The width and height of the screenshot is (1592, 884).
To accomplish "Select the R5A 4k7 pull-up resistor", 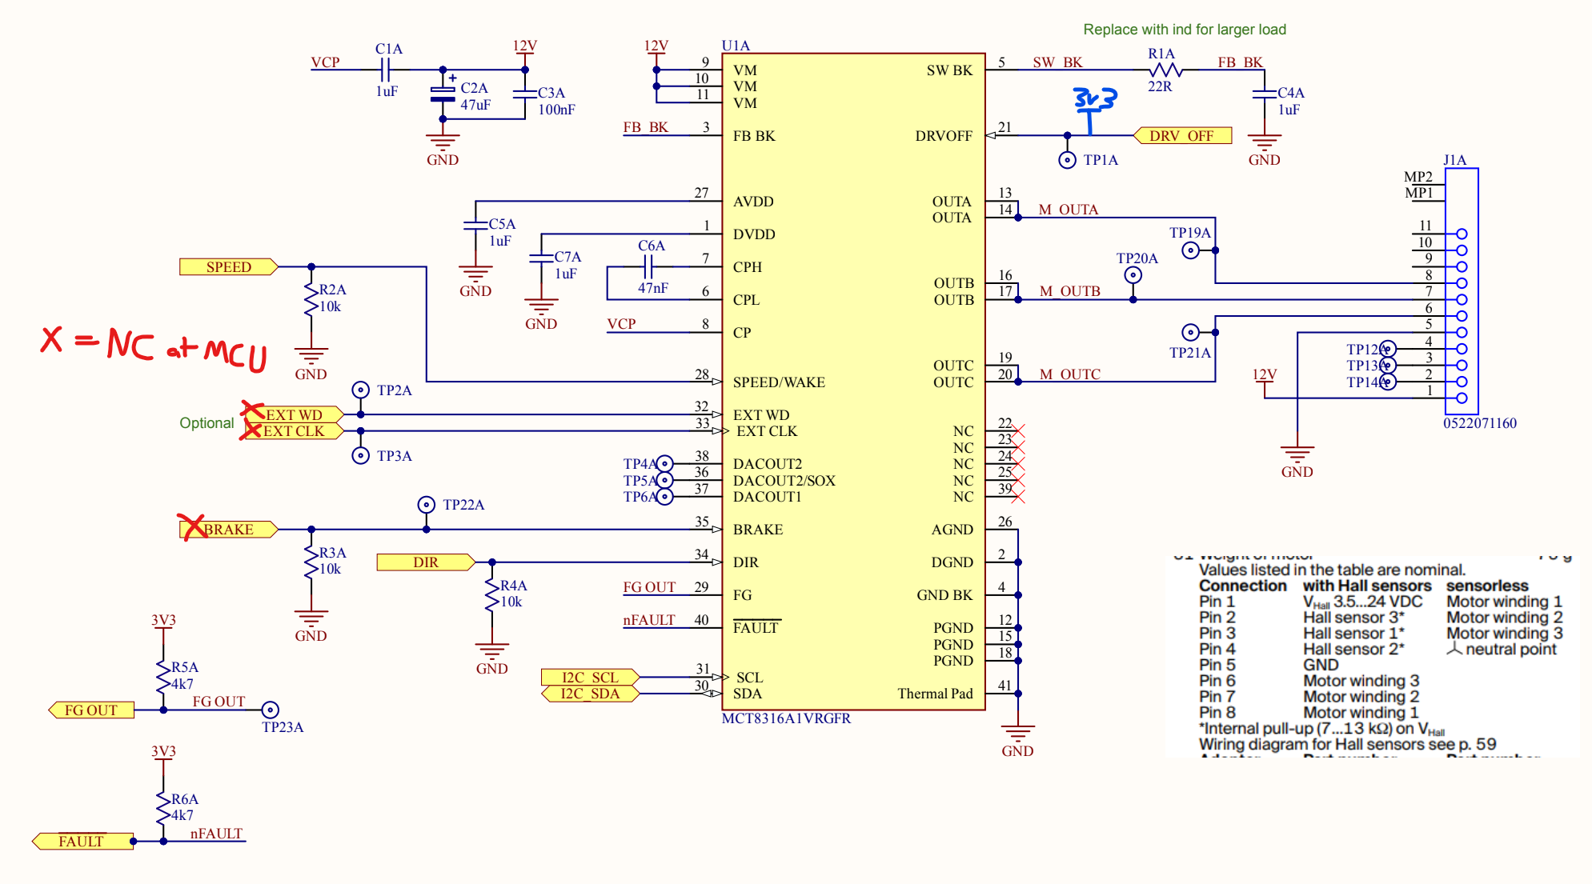I will coord(163,676).
